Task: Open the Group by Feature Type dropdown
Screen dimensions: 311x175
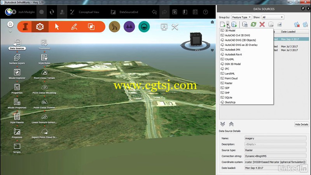Action: pos(241,17)
